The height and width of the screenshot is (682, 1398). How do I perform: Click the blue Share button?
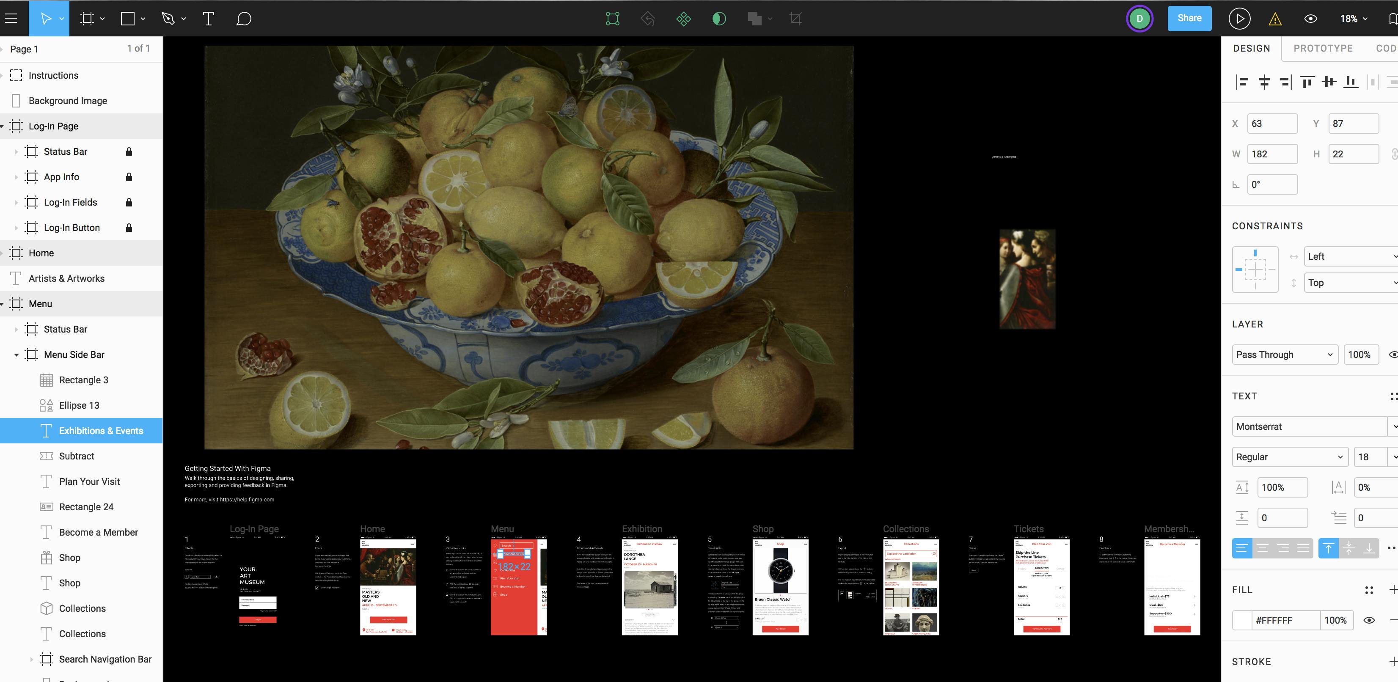[1189, 19]
